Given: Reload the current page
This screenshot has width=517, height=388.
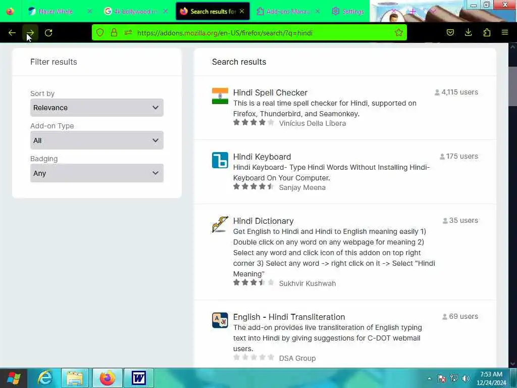Looking at the screenshot, I should (x=48, y=33).
